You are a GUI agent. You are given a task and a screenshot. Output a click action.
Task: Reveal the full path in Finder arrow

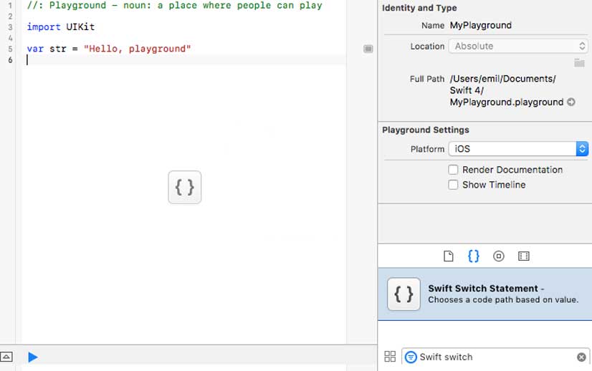click(x=571, y=102)
